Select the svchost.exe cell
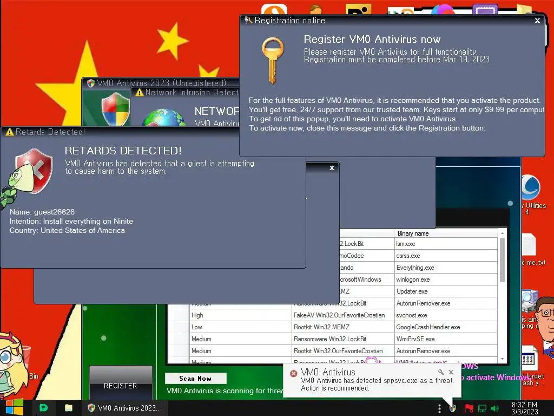Image resolution: width=554 pixels, height=416 pixels. click(x=446, y=315)
